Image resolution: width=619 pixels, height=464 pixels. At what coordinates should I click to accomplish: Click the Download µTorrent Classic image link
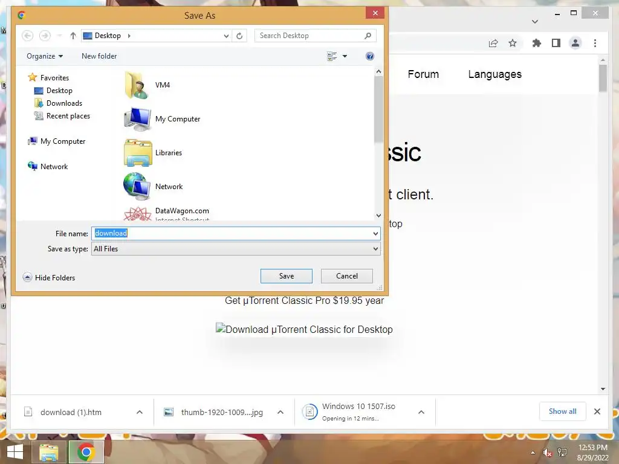pos(305,329)
